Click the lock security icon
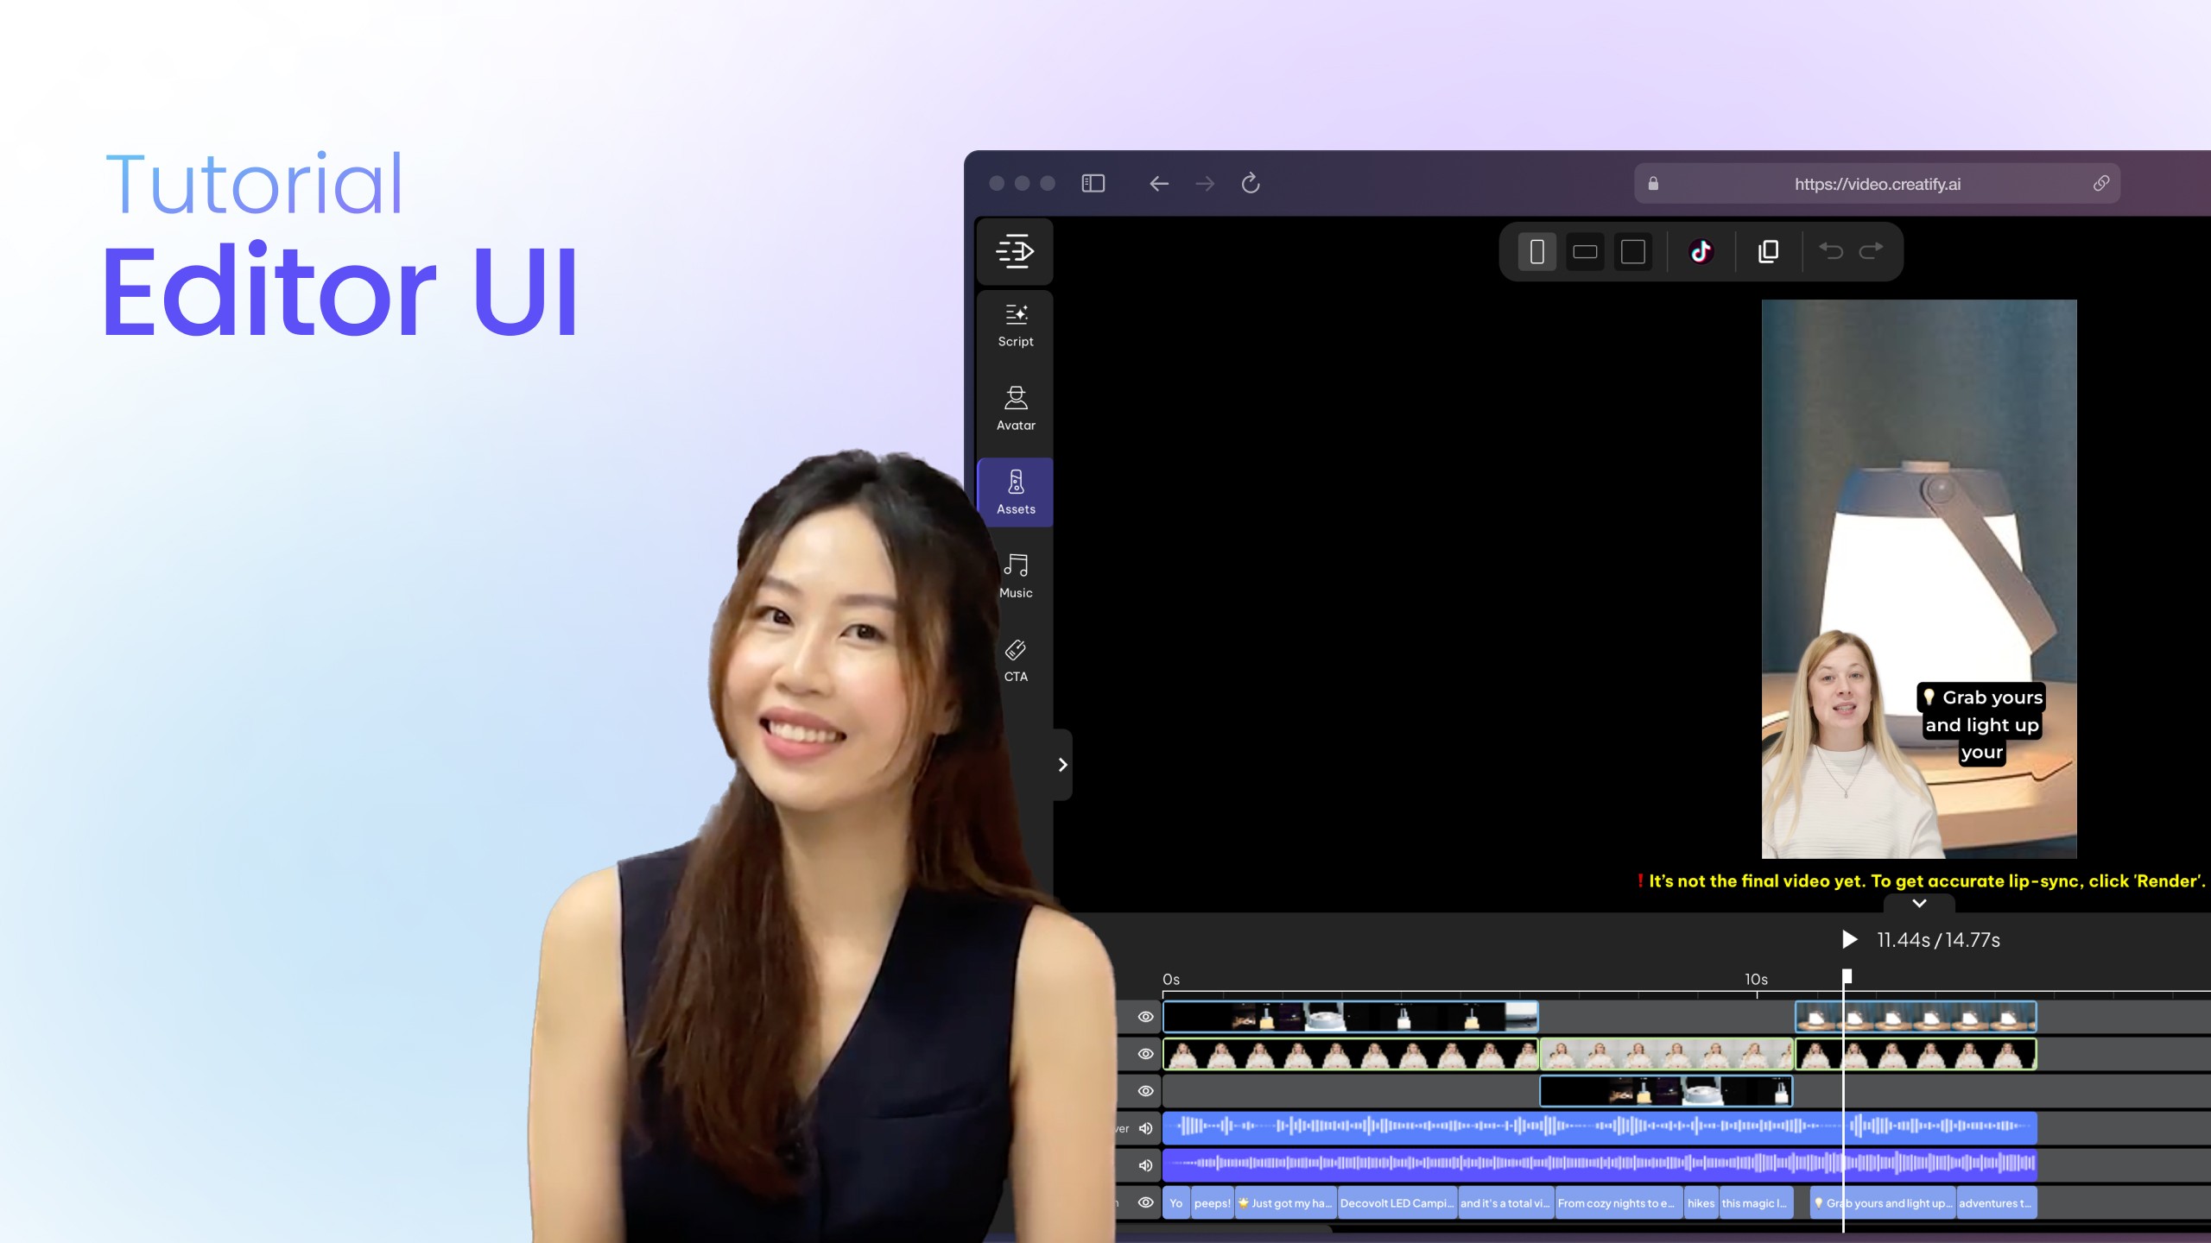Viewport: 2211px width, 1243px height. pos(1653,184)
